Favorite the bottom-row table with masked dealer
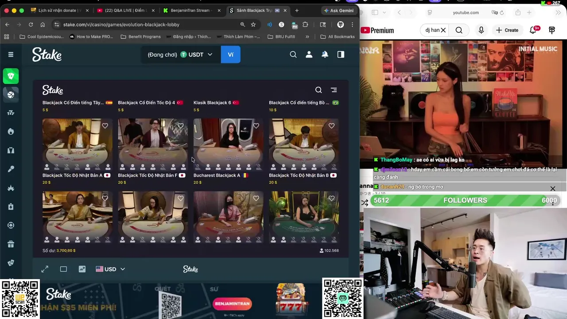The height and width of the screenshot is (319, 567). [x=256, y=198]
